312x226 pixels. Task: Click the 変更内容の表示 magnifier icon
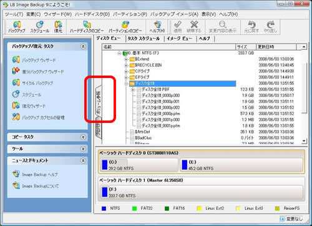(223, 27)
